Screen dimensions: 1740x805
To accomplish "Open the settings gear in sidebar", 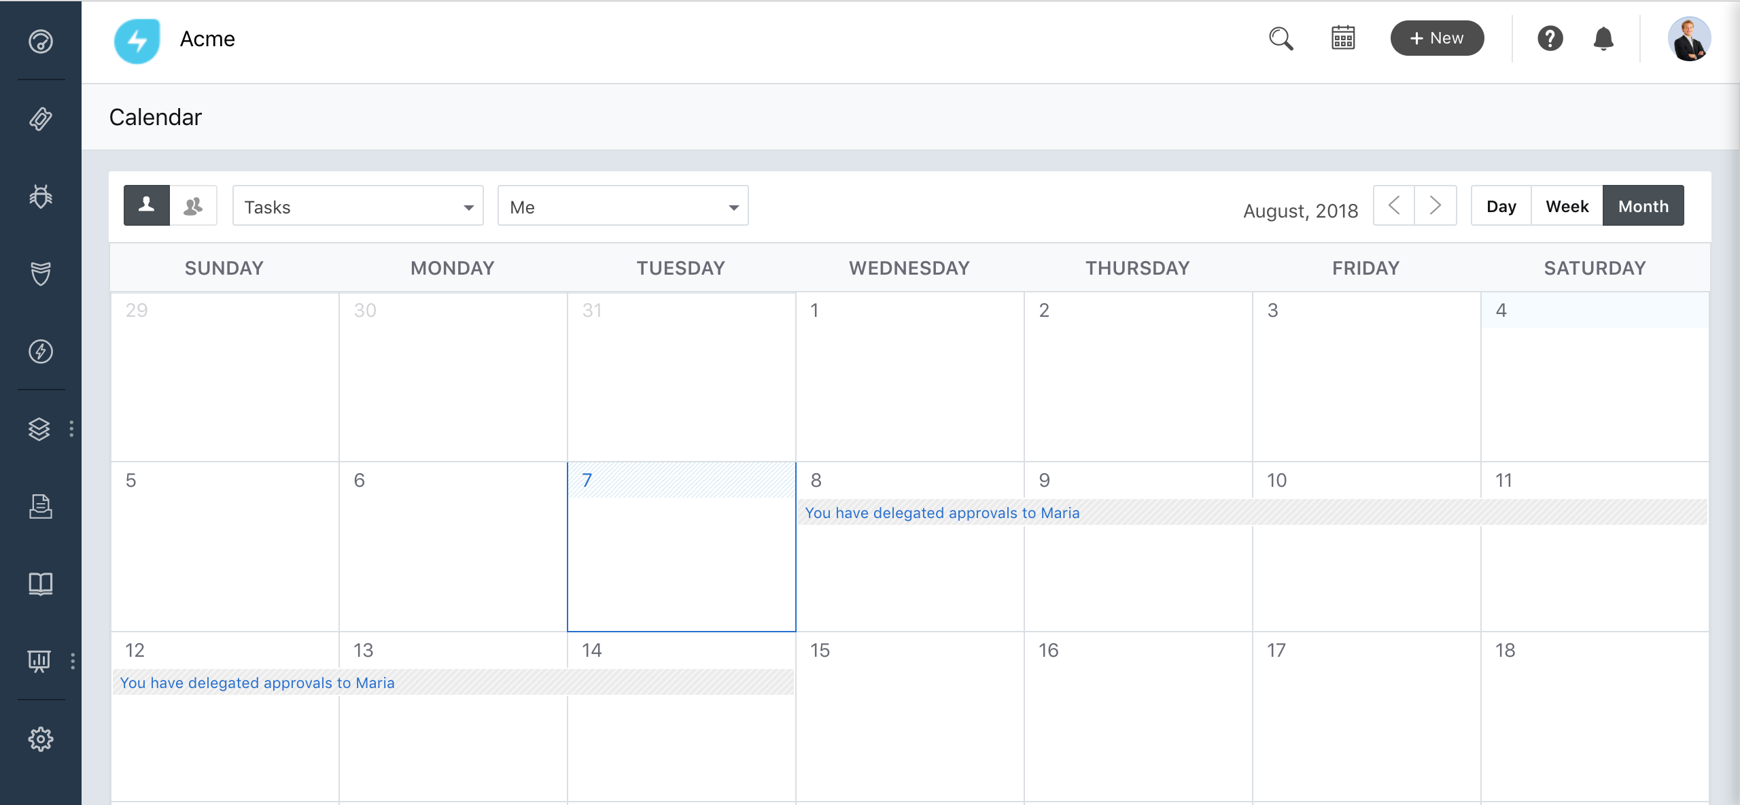I will (x=41, y=739).
